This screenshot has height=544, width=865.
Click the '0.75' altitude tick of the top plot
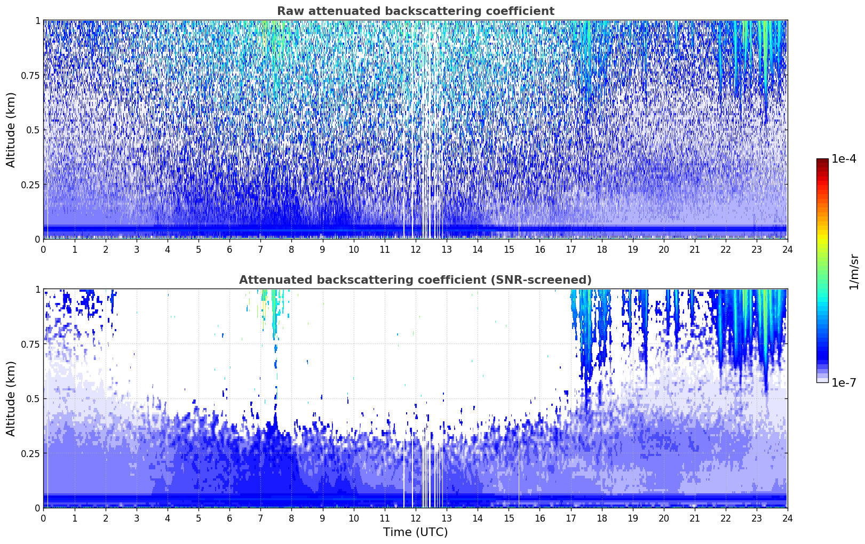click(x=30, y=75)
